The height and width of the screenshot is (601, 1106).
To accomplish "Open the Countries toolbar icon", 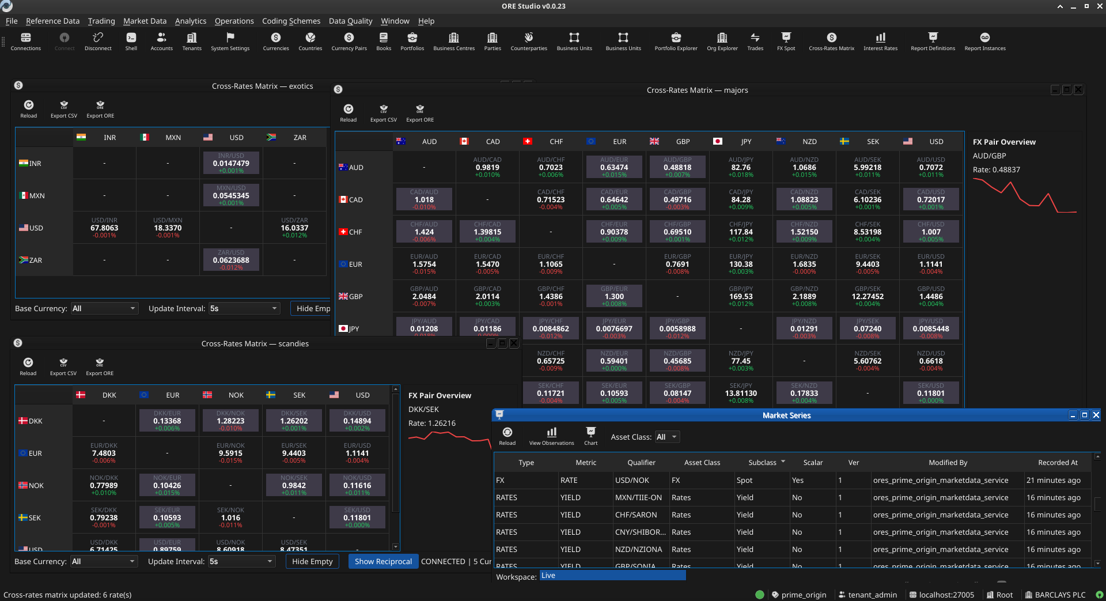I will coord(310,41).
